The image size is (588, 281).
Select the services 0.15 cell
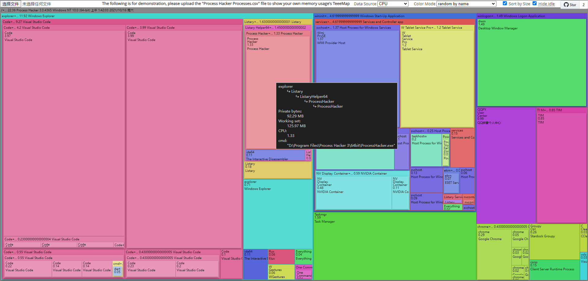click(462, 147)
